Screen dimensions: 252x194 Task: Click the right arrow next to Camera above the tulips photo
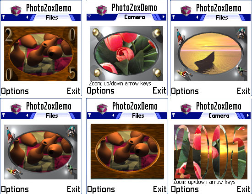click(164, 16)
